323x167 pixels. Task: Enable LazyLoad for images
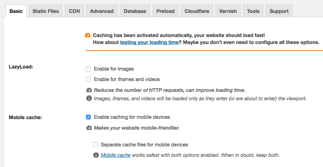tap(88, 69)
